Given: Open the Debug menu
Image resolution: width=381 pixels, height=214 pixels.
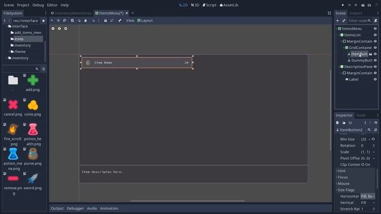Looking at the screenshot, I should (x=38, y=5).
